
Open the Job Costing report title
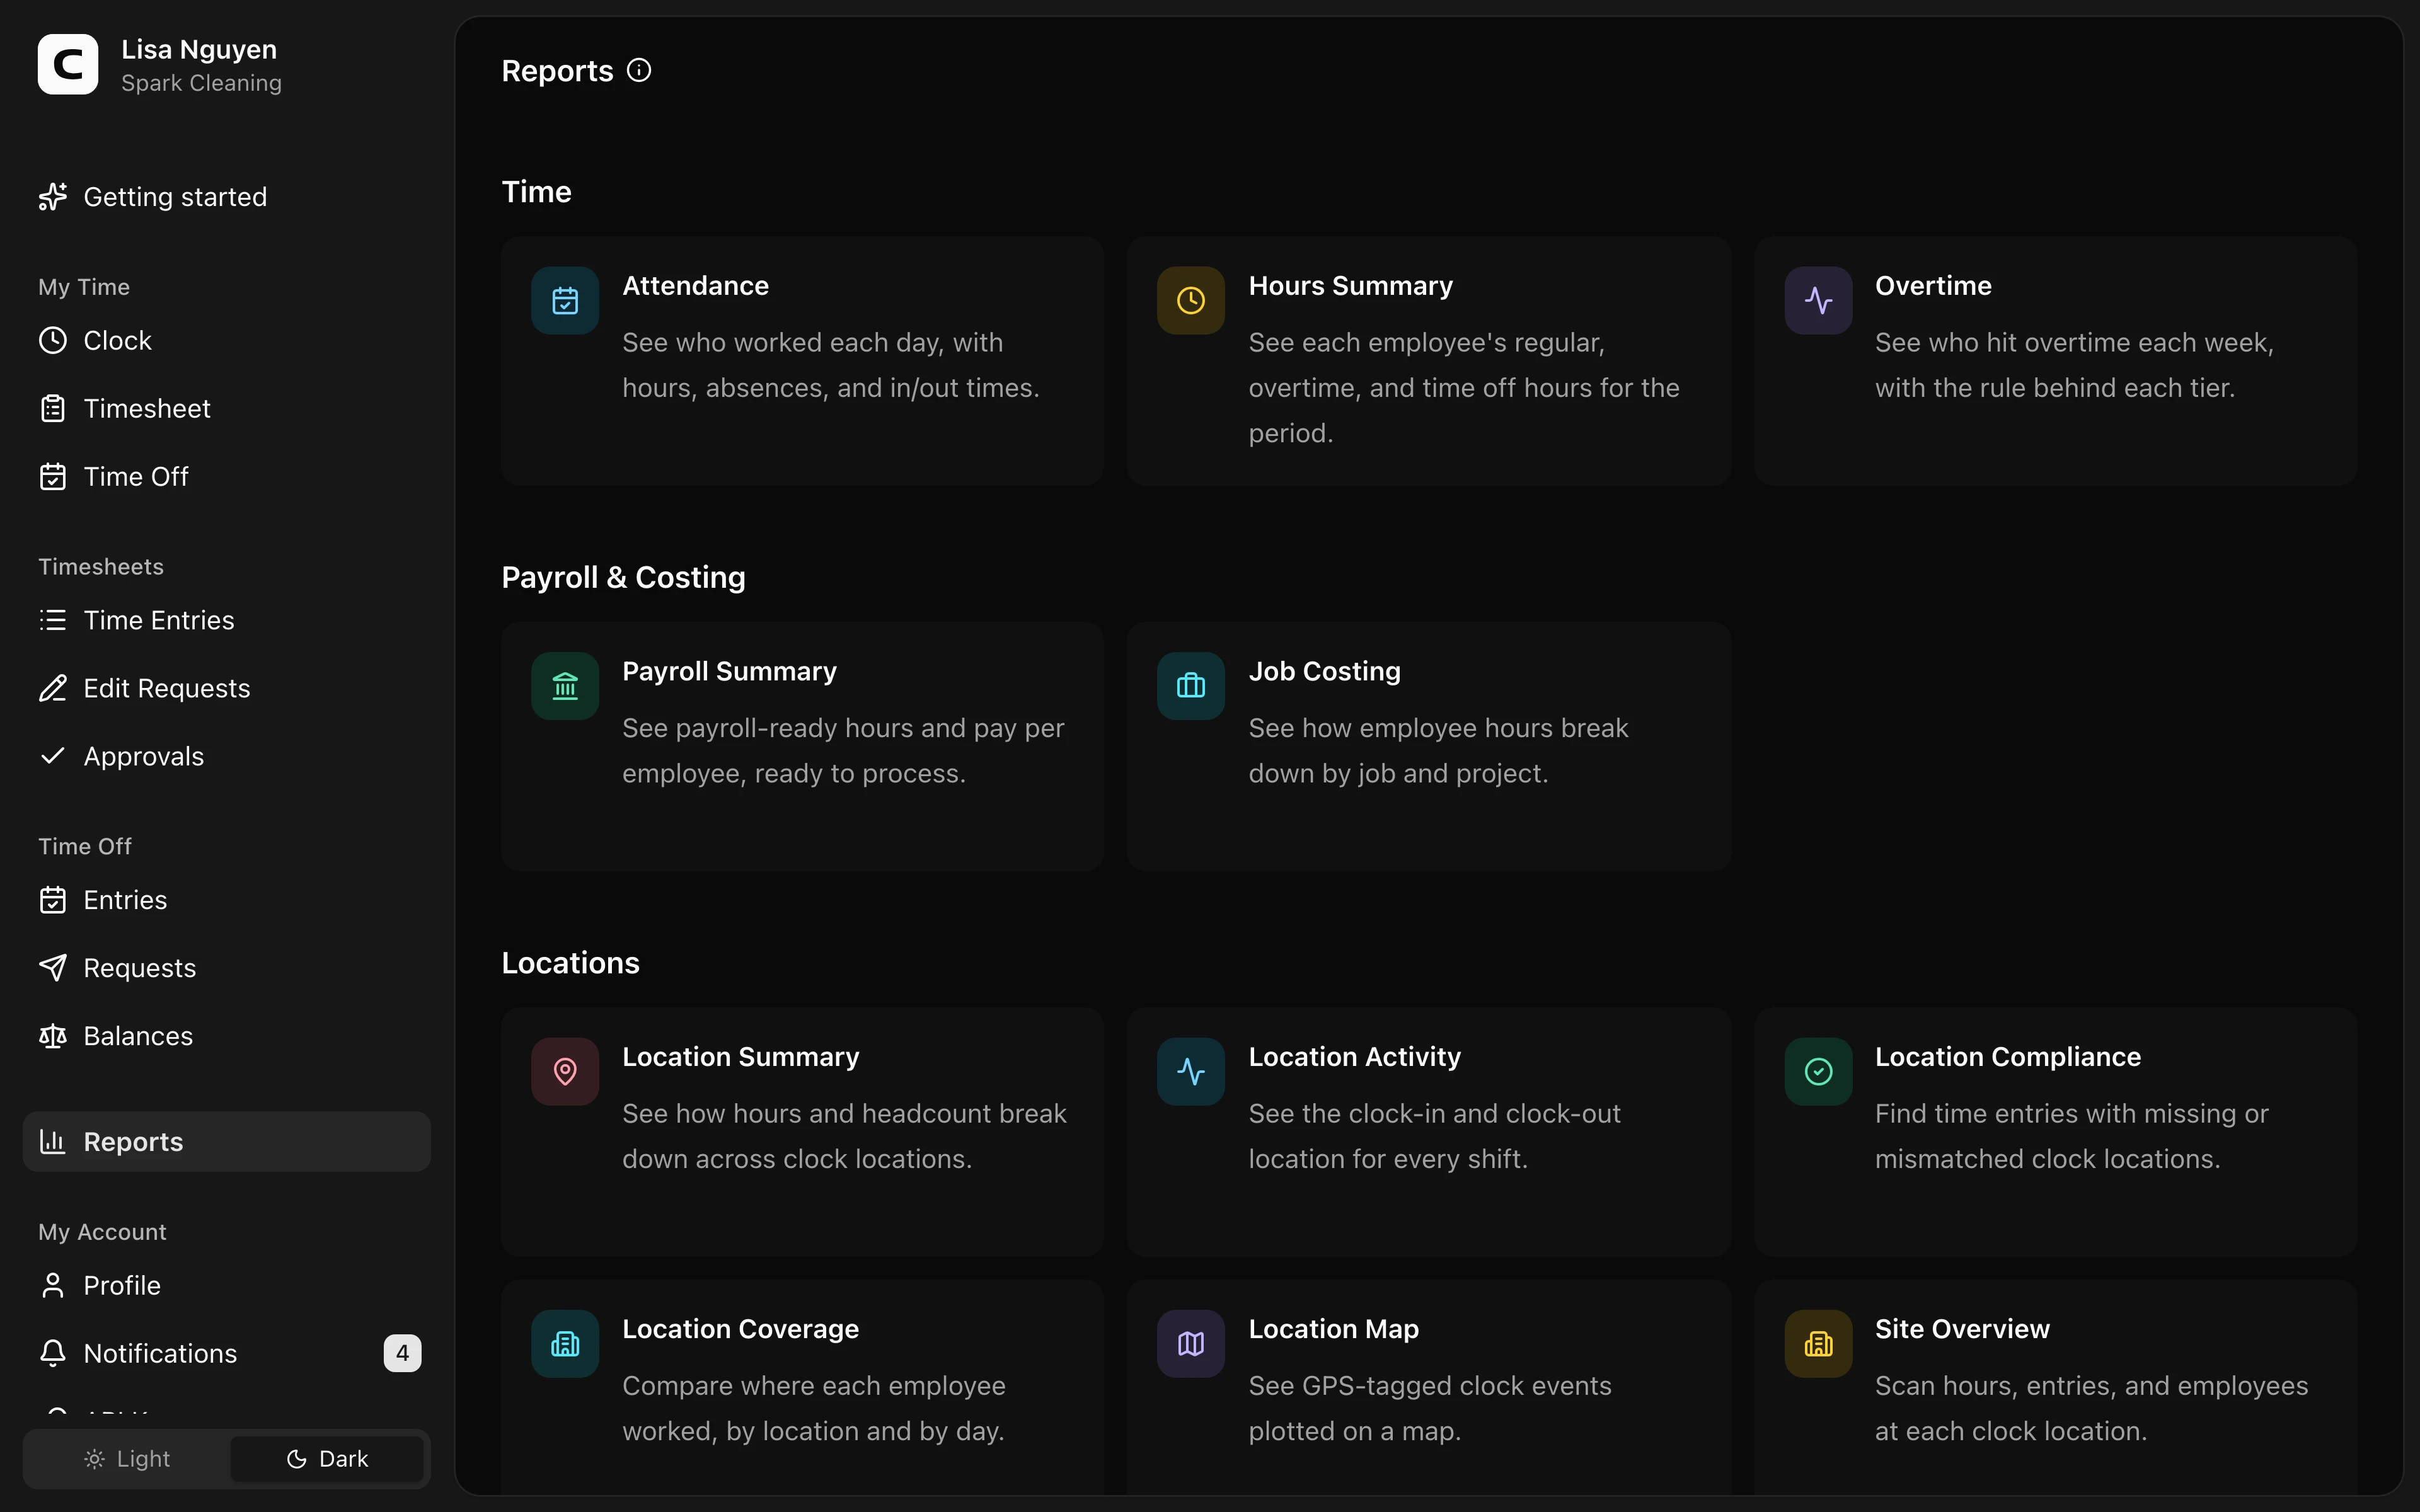1324,671
